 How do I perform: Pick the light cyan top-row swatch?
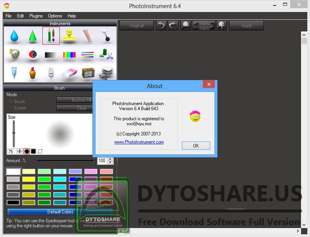click(x=60, y=171)
